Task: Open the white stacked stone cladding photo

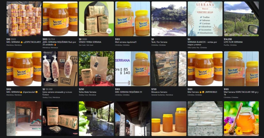Action: pos(205,118)
